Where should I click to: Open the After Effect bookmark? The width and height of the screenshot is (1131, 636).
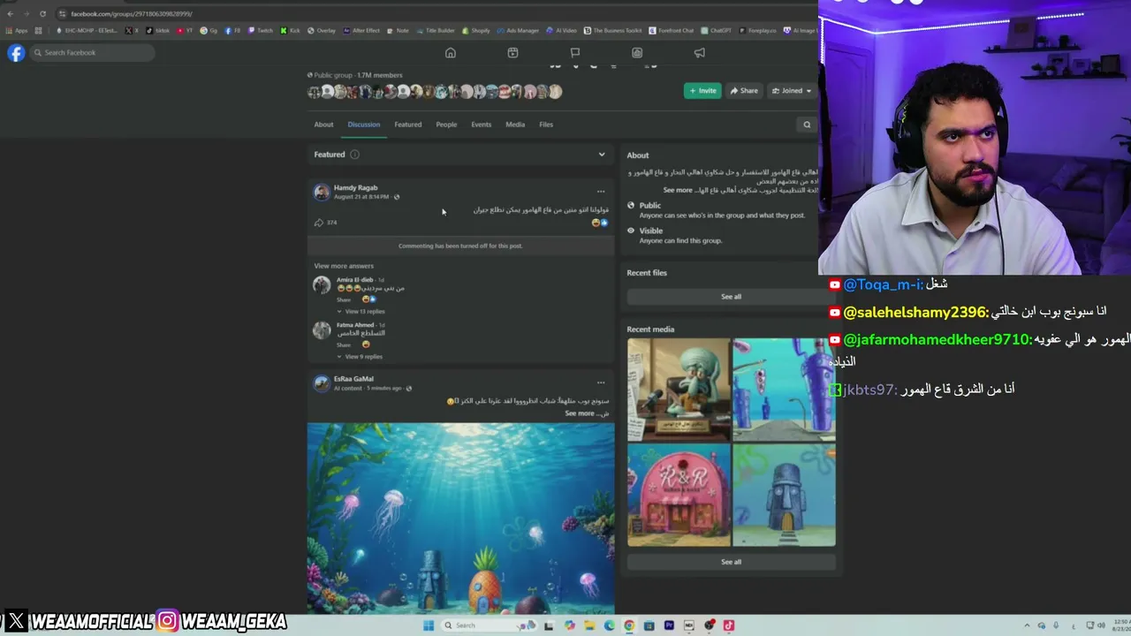click(362, 31)
